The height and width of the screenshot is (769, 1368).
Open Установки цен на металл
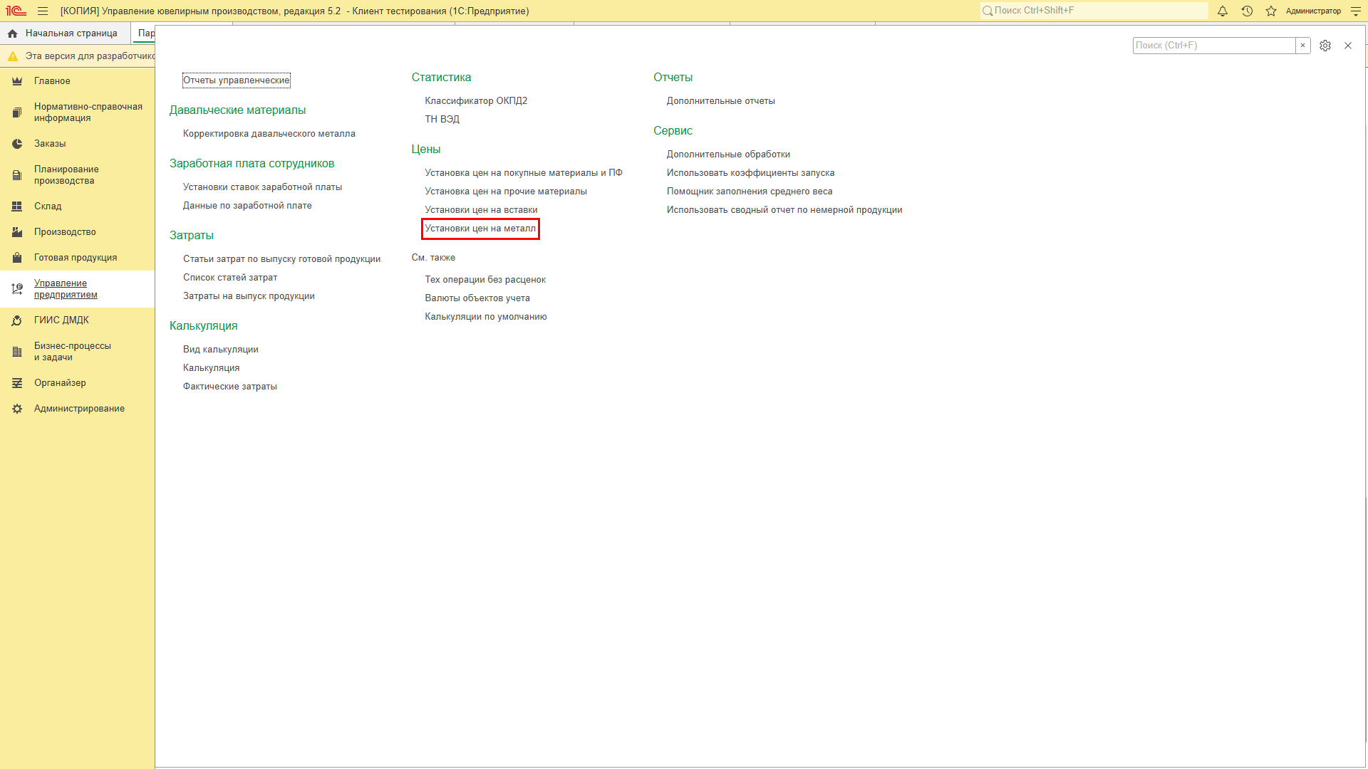point(480,229)
